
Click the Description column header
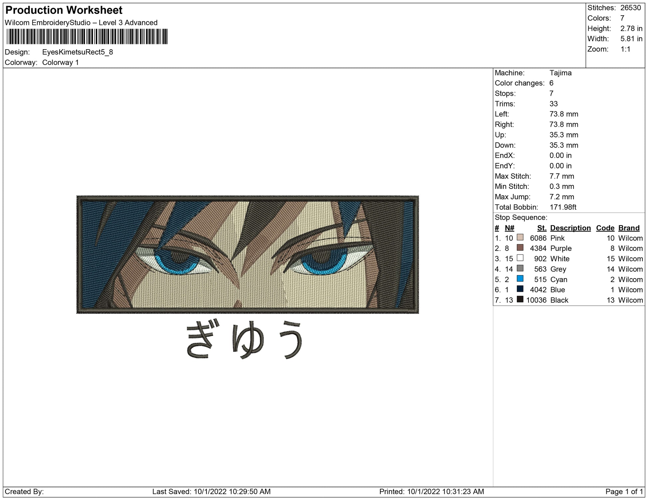click(570, 228)
